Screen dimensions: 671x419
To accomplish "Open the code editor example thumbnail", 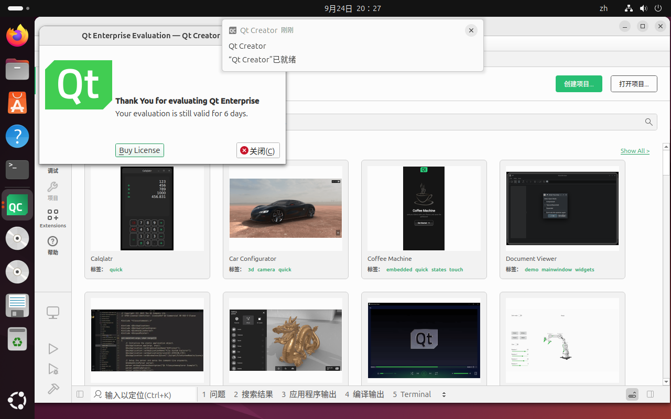I will 147,340.
